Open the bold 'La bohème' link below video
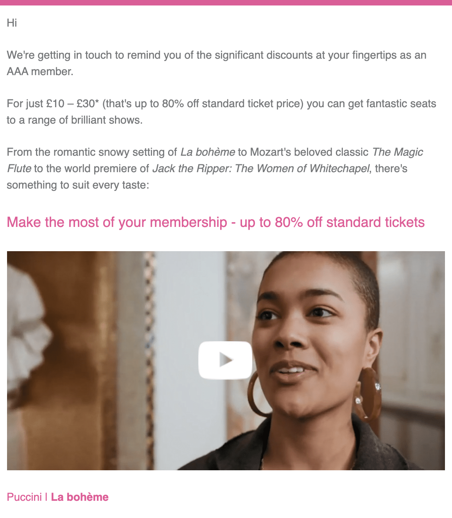 click(x=80, y=497)
